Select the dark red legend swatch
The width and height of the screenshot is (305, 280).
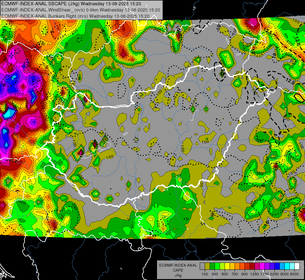click(x=252, y=266)
